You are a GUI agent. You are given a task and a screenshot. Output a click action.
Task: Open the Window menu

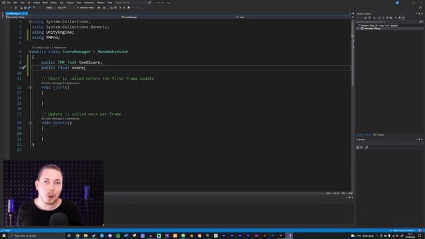[100, 3]
